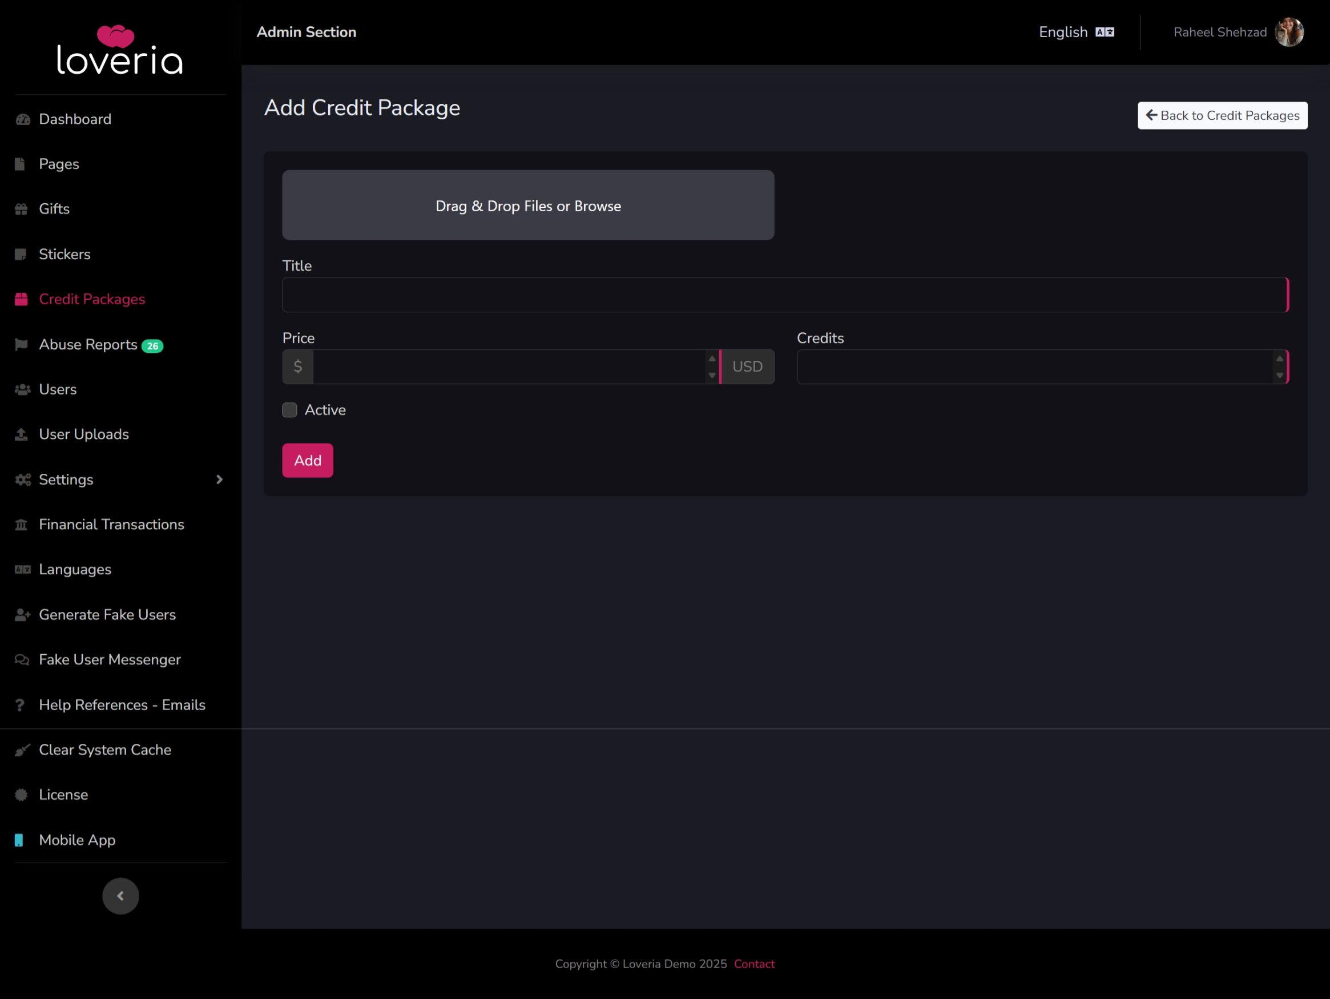Click the Stickers note icon

(21, 255)
